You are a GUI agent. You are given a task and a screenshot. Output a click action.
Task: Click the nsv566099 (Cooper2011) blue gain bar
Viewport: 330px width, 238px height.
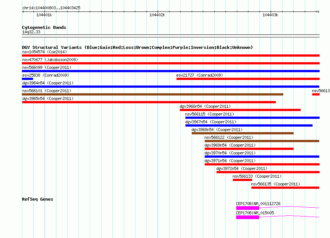click(171, 71)
